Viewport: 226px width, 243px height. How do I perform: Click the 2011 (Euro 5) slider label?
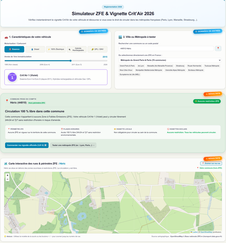(77, 65)
